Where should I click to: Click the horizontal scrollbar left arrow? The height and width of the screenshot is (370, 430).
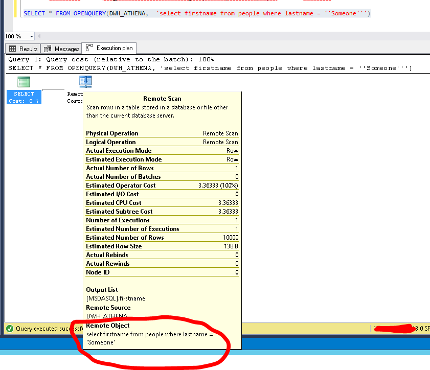39,36
